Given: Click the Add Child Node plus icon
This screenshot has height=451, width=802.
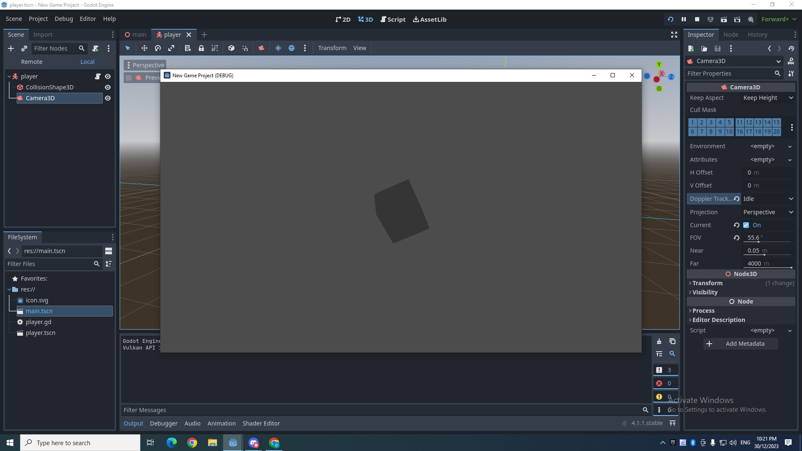Looking at the screenshot, I should pyautogui.click(x=11, y=48).
